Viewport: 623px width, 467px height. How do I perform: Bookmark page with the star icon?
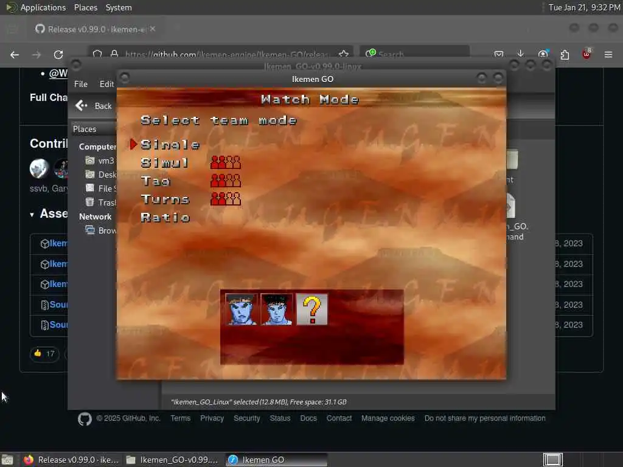344,54
